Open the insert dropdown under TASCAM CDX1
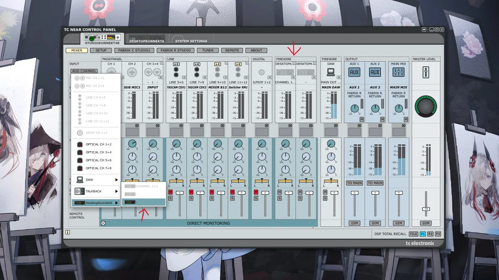Viewport: 499px width, 280px height. point(181,126)
